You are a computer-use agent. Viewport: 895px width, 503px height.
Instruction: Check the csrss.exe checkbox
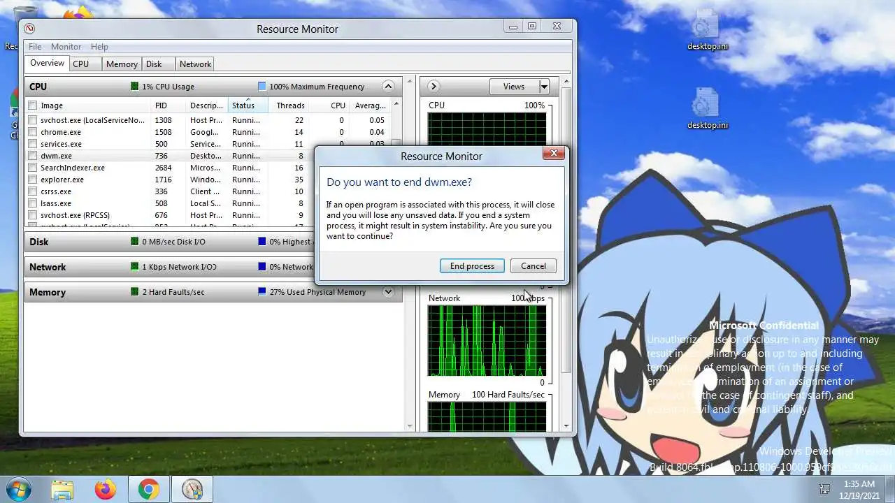(x=33, y=191)
